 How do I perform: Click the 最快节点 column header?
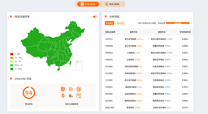click(x=134, y=32)
